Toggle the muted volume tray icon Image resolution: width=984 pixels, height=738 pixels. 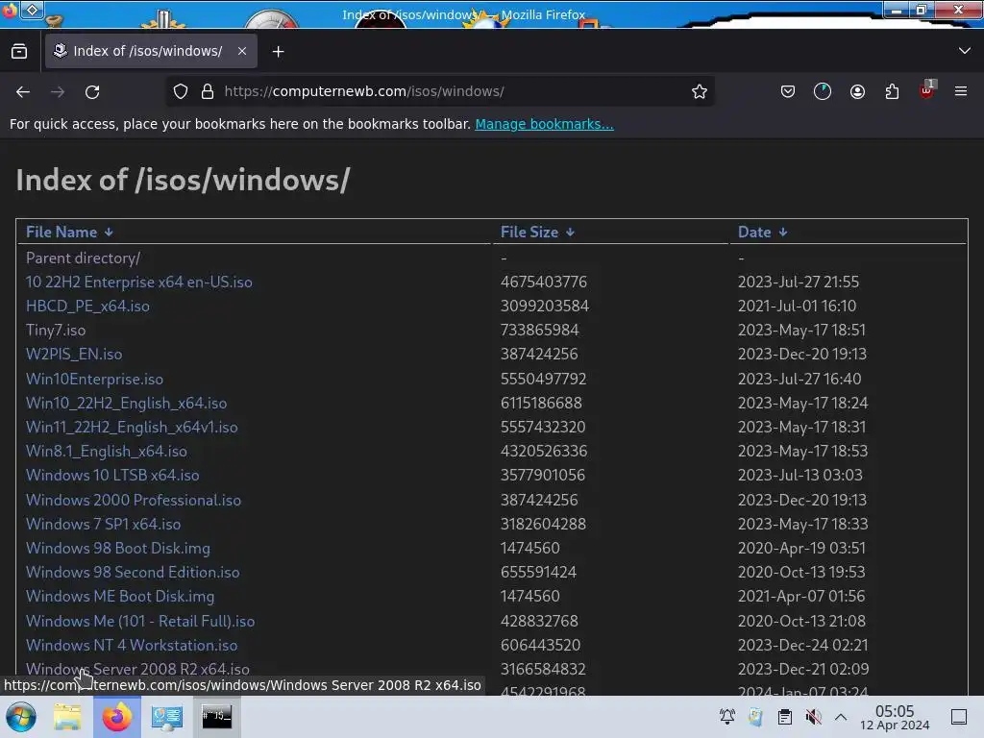pos(813,717)
